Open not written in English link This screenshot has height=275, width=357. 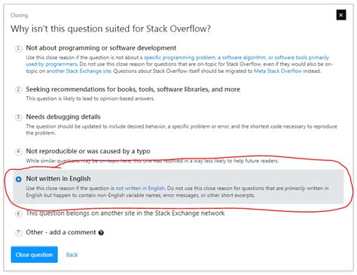140,188
